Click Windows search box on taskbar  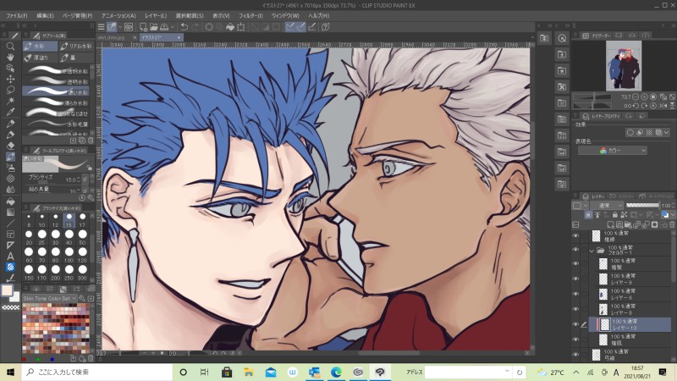96,372
